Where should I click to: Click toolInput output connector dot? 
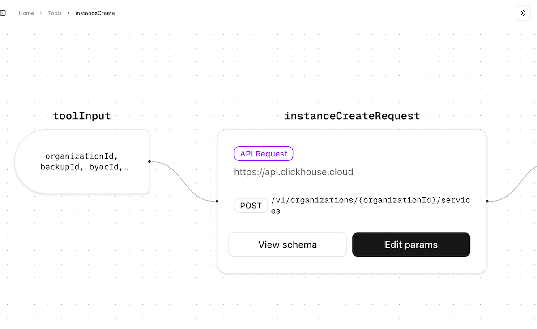tap(149, 161)
